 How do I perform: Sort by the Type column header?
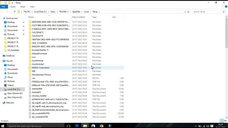click(x=101, y=17)
